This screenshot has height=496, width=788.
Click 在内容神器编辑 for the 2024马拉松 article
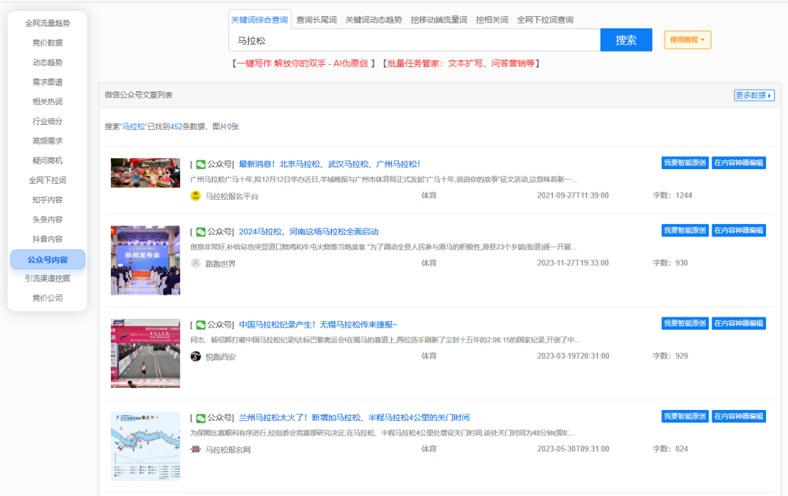pos(738,230)
